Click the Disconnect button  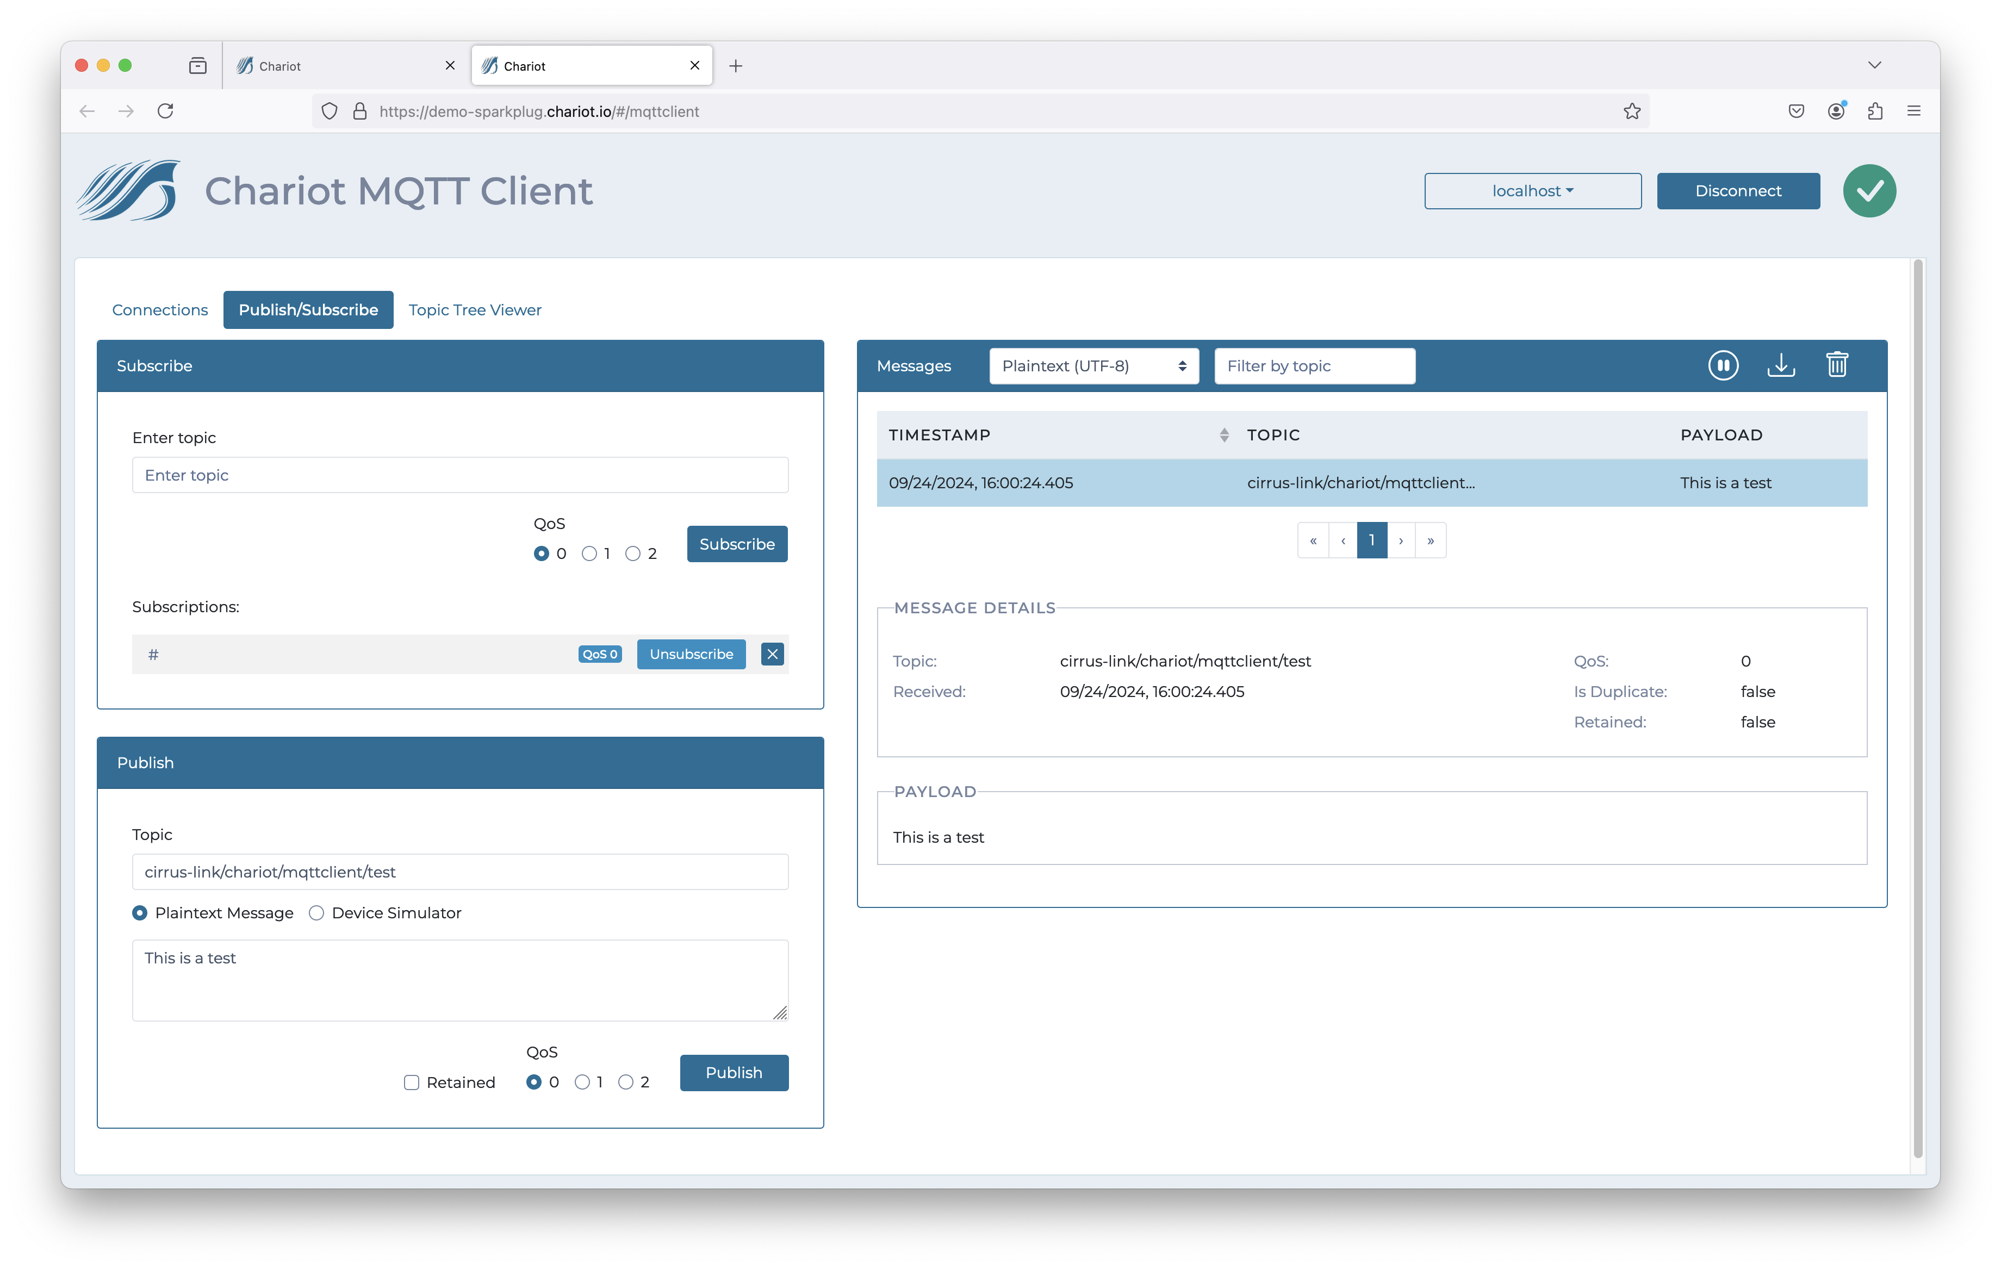(x=1738, y=191)
